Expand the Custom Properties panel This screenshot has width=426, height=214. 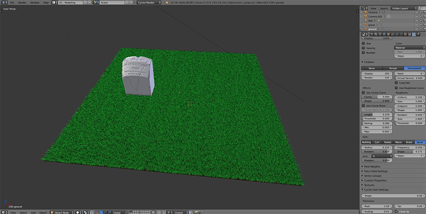[x=375, y=180]
